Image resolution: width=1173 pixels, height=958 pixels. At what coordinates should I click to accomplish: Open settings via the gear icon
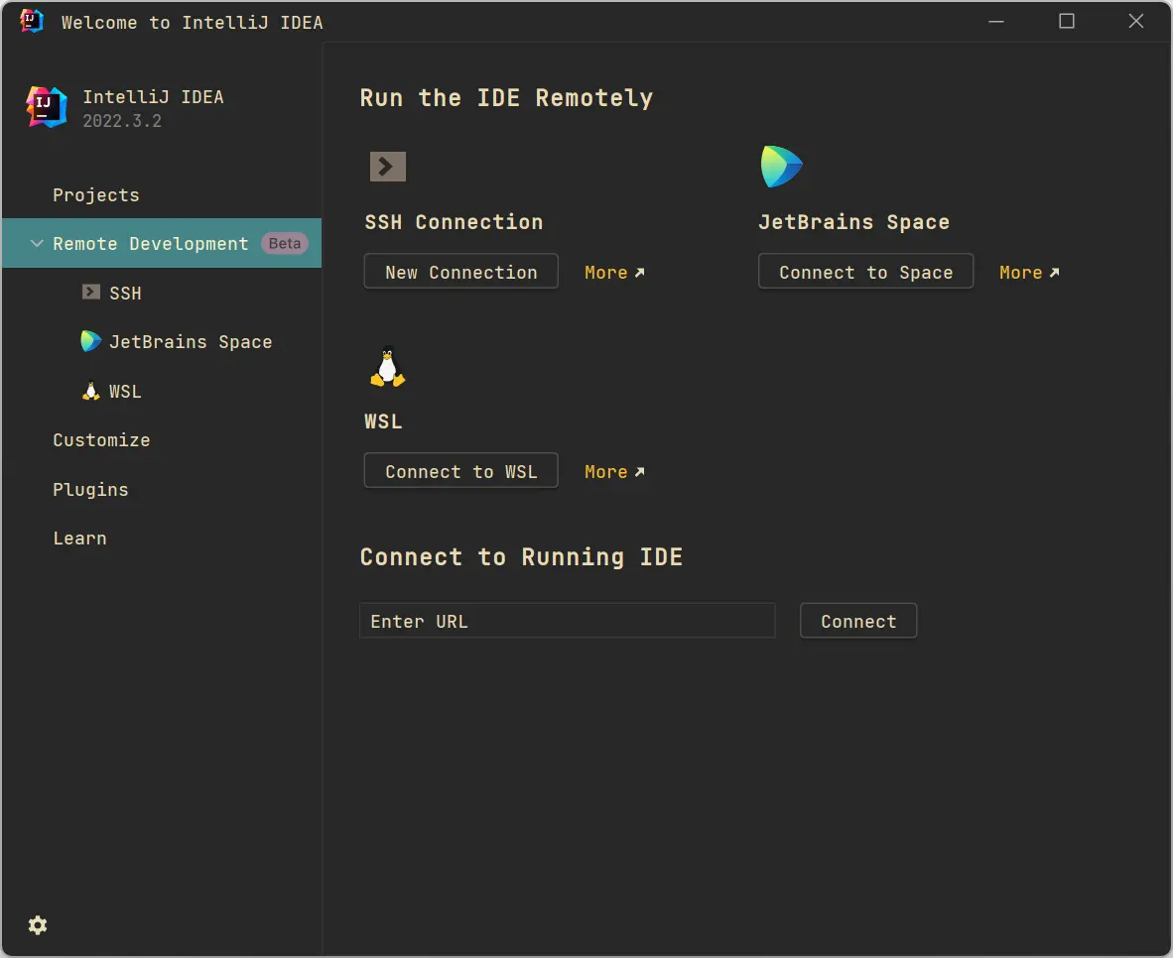pyautogui.click(x=38, y=925)
